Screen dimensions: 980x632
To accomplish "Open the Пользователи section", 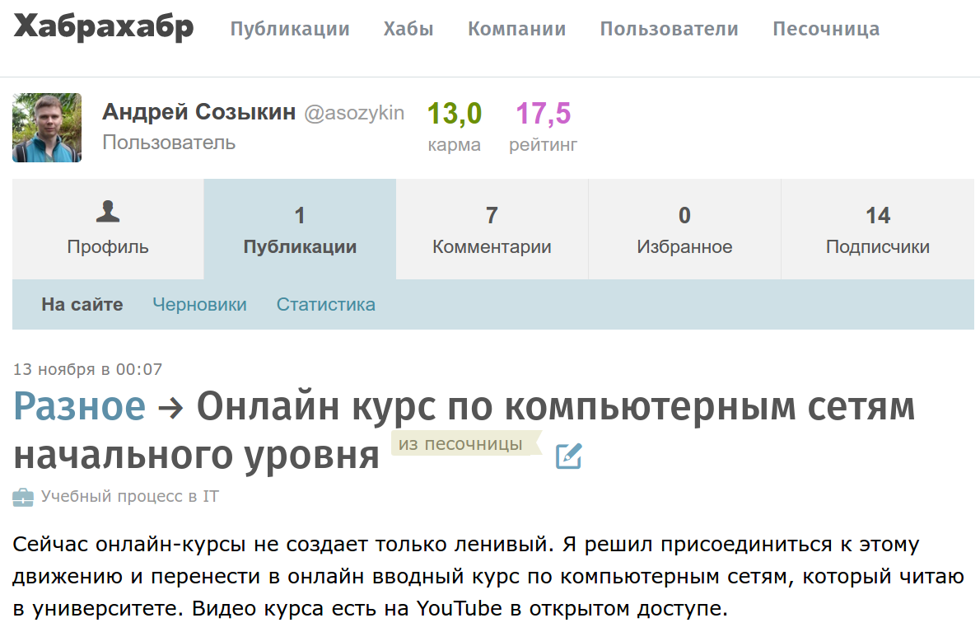I will (670, 28).
